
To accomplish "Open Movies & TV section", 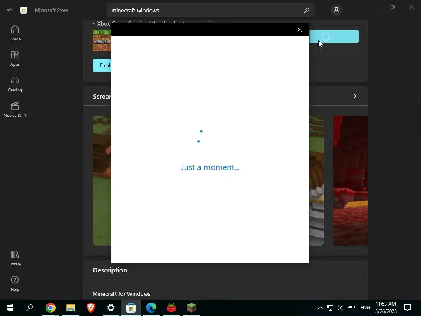I will [x=15, y=109].
